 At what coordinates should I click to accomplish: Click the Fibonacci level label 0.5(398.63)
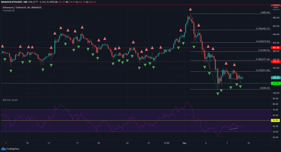pos(264,50)
